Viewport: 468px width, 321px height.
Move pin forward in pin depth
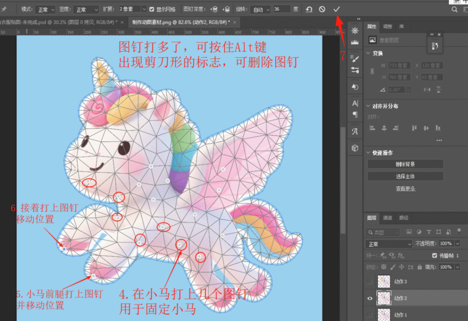pos(214,9)
